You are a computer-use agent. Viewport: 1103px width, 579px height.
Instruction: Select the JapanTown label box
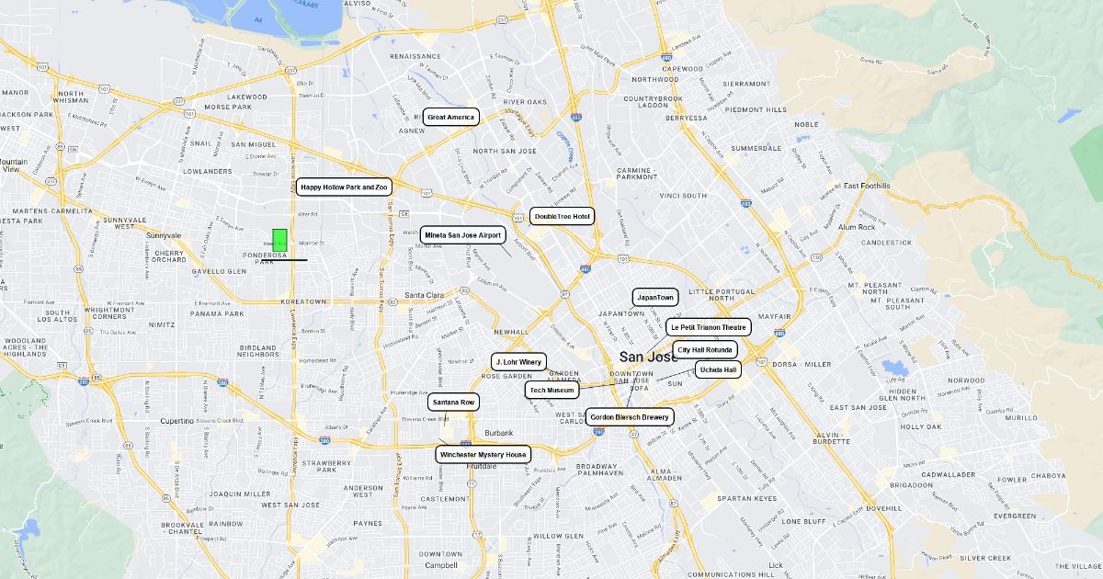click(656, 297)
